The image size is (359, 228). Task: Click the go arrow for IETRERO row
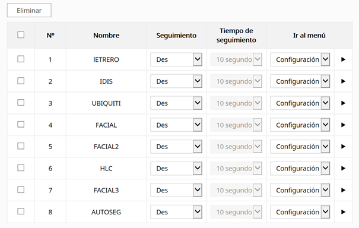(343, 59)
